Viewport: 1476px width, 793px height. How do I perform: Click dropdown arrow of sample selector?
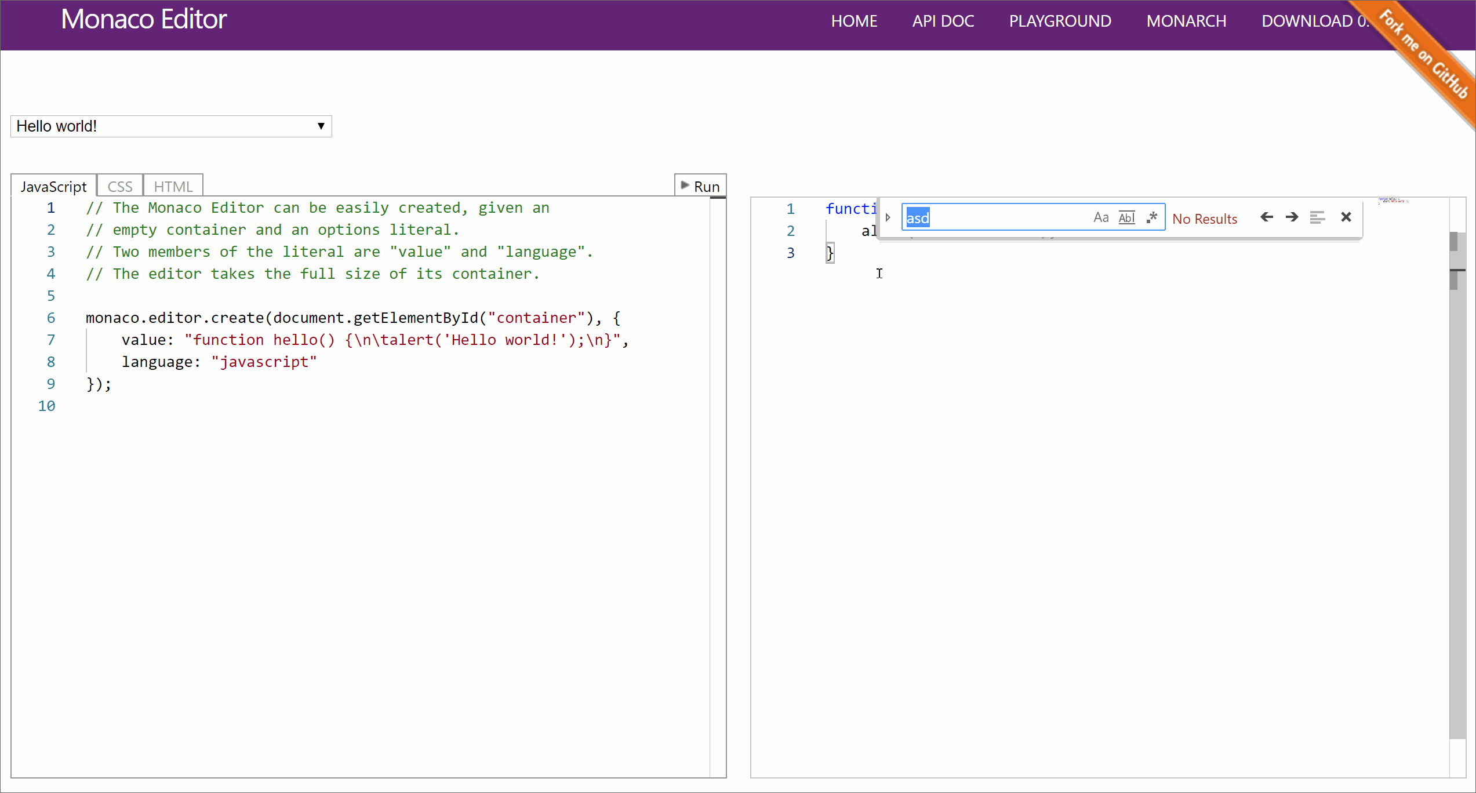click(321, 126)
